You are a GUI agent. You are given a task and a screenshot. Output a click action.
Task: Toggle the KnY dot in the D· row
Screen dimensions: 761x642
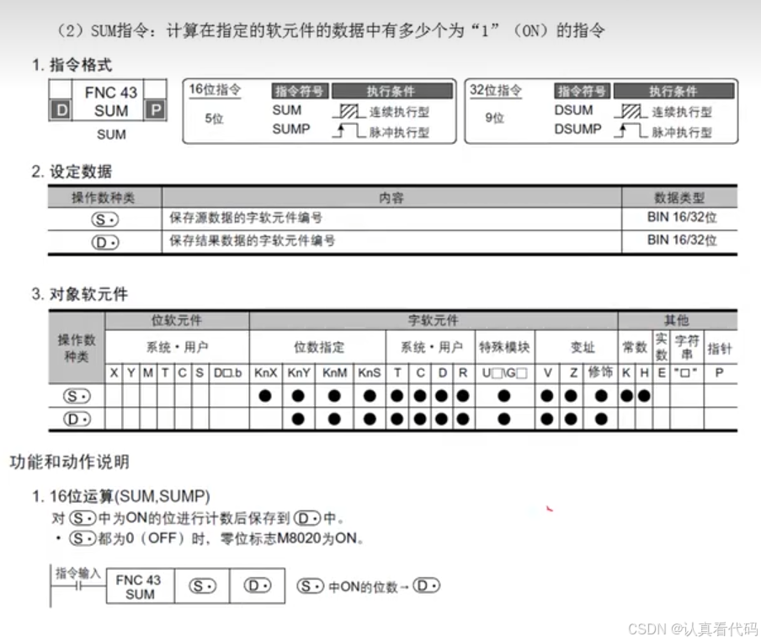pyautogui.click(x=298, y=418)
